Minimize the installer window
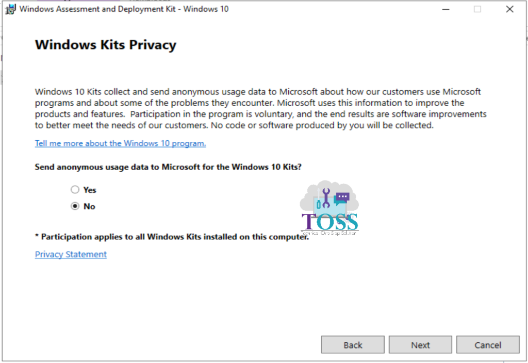The height and width of the screenshot is (363, 528). pos(445,9)
